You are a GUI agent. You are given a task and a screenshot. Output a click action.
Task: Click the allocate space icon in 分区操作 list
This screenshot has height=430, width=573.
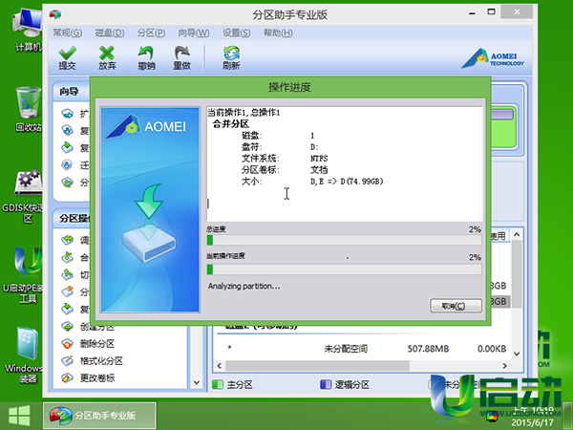67,291
